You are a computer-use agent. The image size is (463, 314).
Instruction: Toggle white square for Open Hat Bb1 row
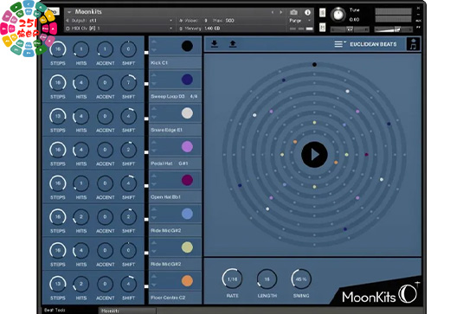[x=146, y=186]
